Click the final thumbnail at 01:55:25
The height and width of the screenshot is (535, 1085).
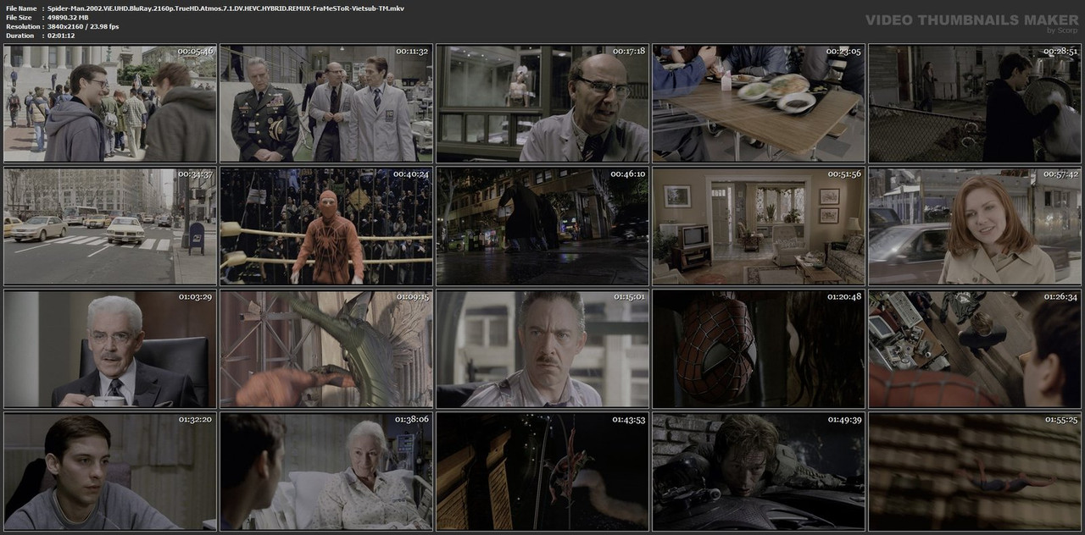point(975,472)
